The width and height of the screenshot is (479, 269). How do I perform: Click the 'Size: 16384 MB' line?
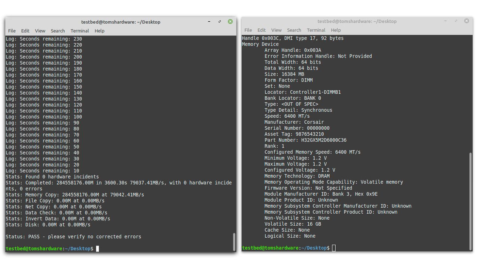tap(284, 74)
